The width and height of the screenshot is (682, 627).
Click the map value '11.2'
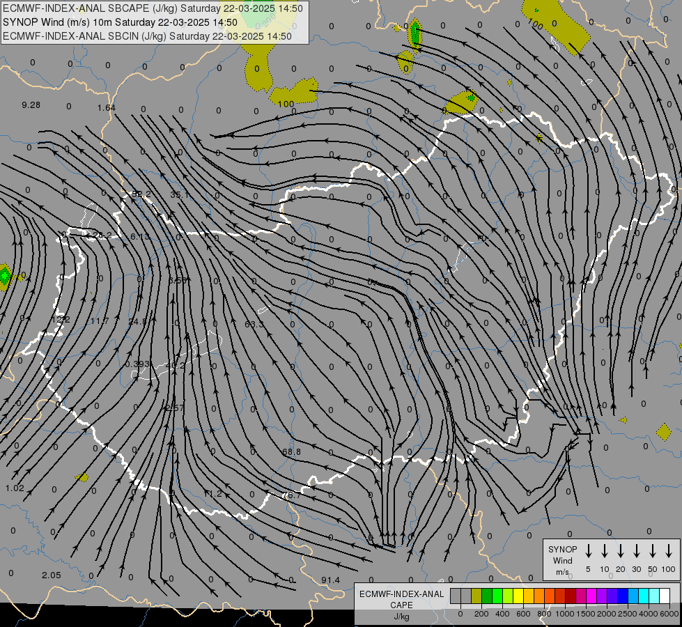click(x=213, y=493)
